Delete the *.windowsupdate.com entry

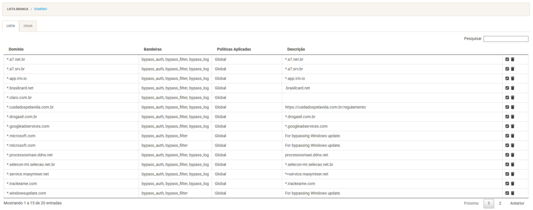click(x=513, y=193)
